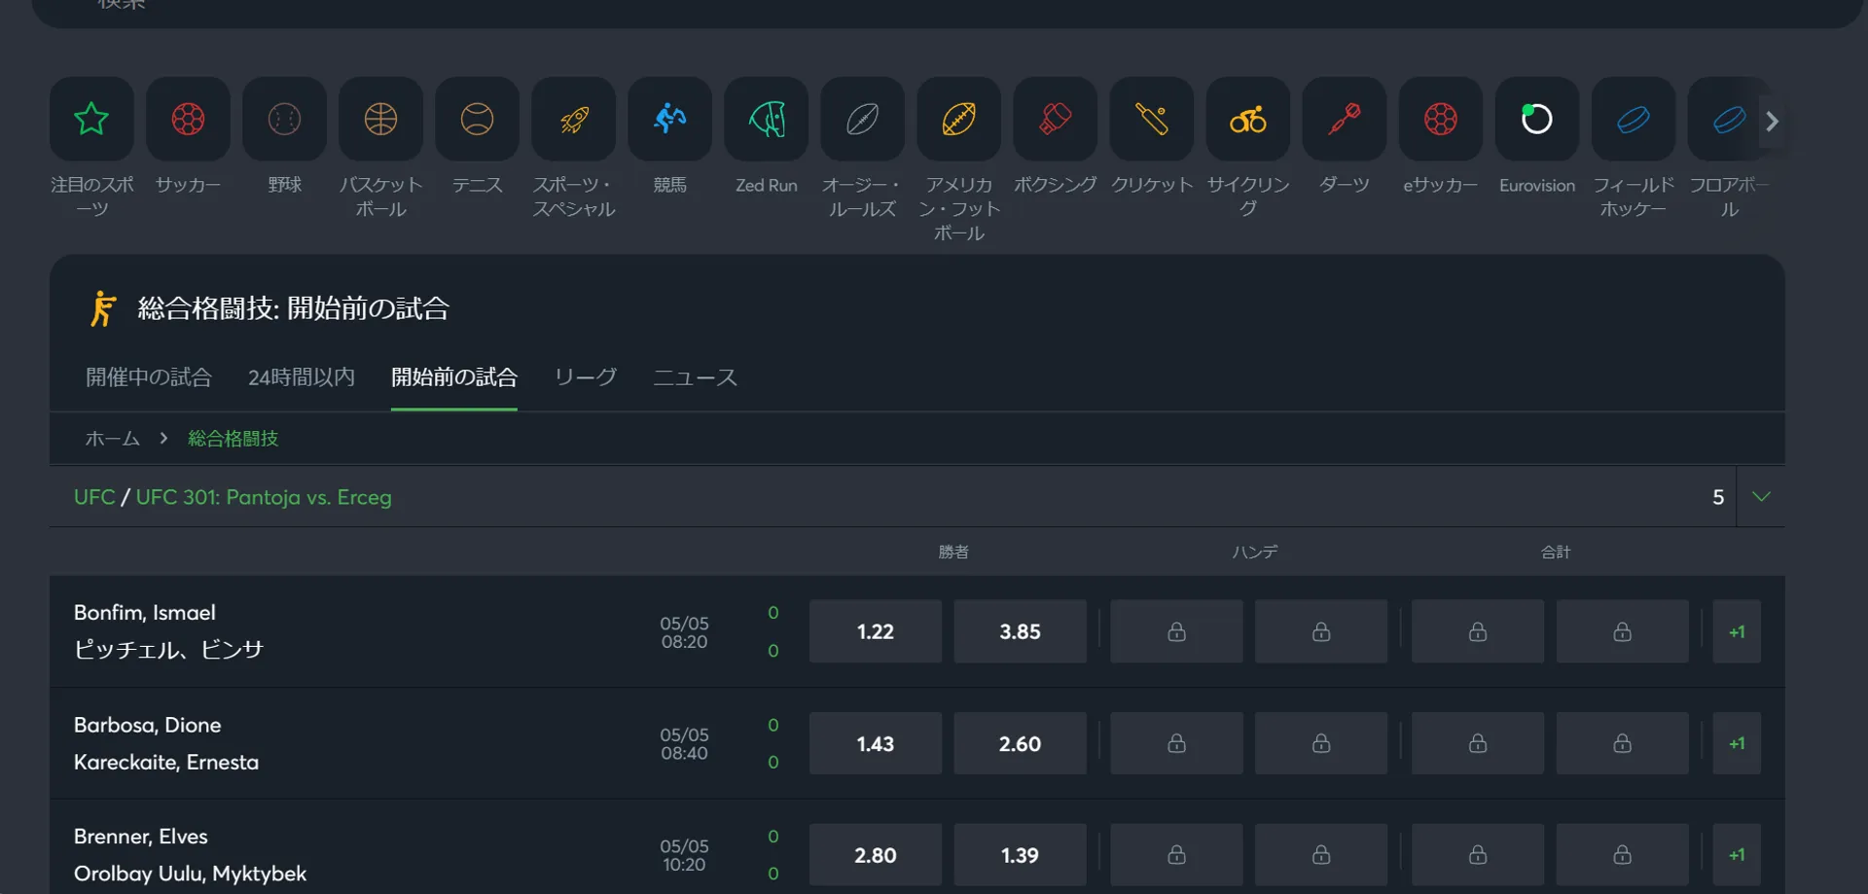Open the ダーツ darts icon
Image resolution: width=1868 pixels, height=894 pixels.
coord(1344,119)
